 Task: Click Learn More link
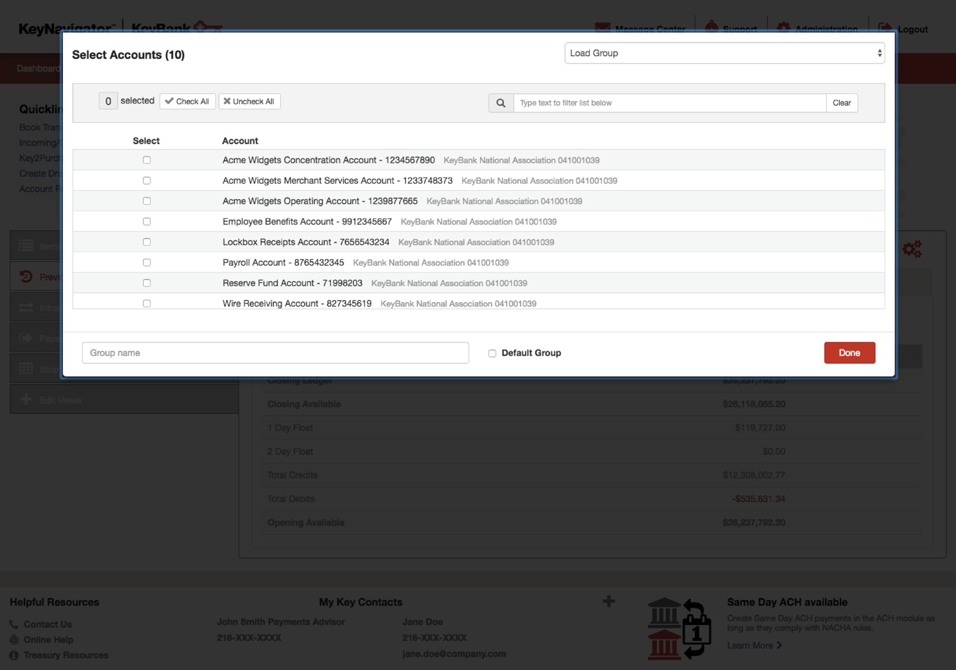(x=754, y=645)
